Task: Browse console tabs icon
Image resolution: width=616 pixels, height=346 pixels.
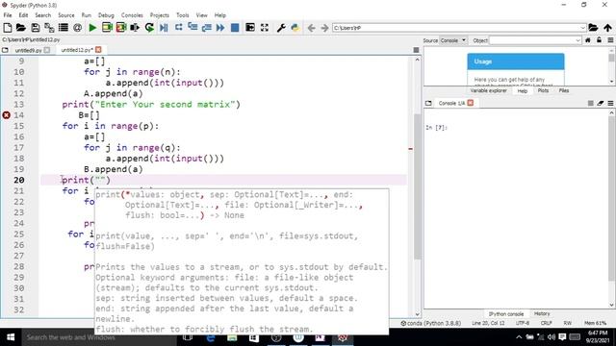Action: click(x=428, y=103)
